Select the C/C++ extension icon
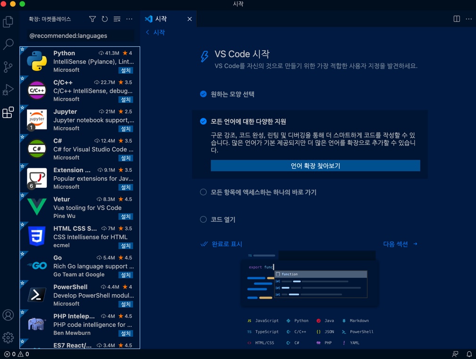 (37, 90)
